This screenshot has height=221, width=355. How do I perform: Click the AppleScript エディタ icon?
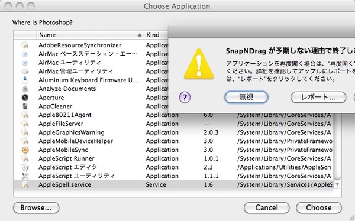point(25,167)
